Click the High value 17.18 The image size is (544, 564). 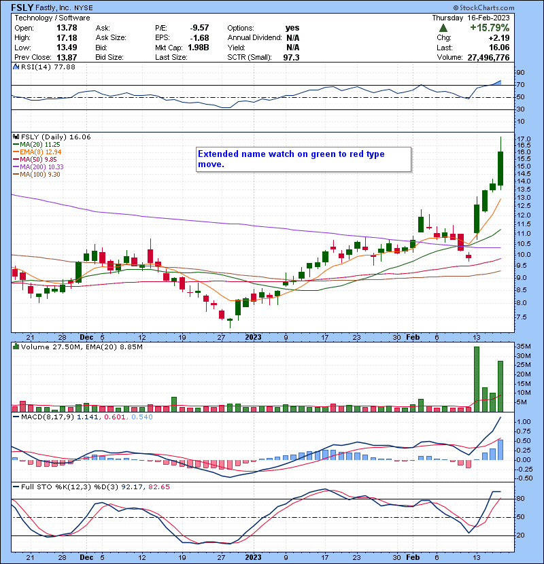[x=67, y=38]
